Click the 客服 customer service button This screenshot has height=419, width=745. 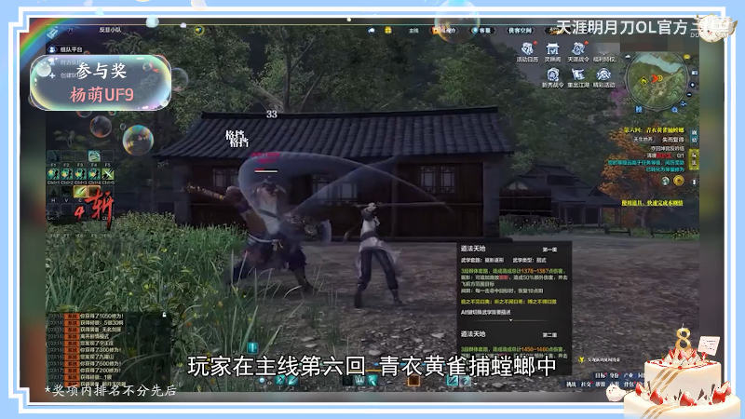pos(481,31)
